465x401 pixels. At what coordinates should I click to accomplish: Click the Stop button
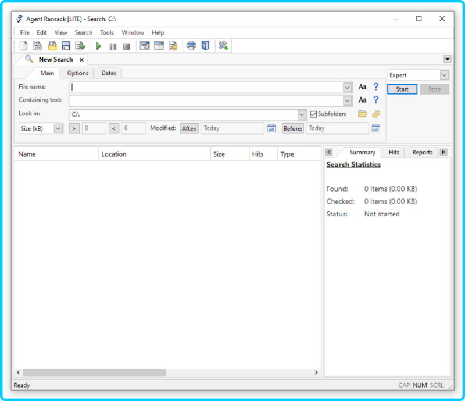tap(434, 89)
